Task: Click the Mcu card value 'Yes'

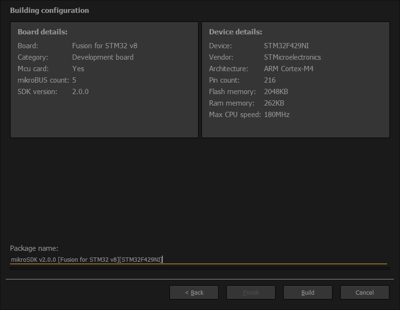Action: [x=78, y=69]
